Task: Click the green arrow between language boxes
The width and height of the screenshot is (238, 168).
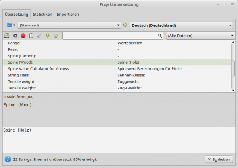Action: pos(126,25)
